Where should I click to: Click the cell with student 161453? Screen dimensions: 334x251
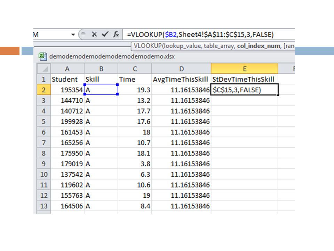tap(67, 132)
